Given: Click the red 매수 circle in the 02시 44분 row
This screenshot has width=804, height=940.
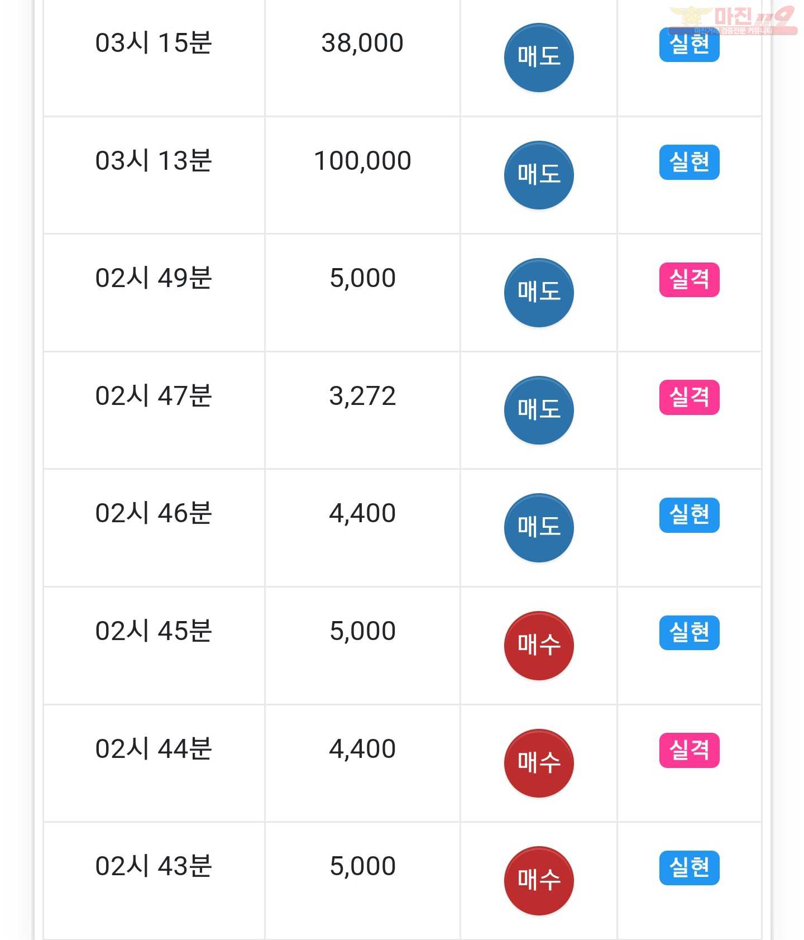Looking at the screenshot, I should [539, 764].
